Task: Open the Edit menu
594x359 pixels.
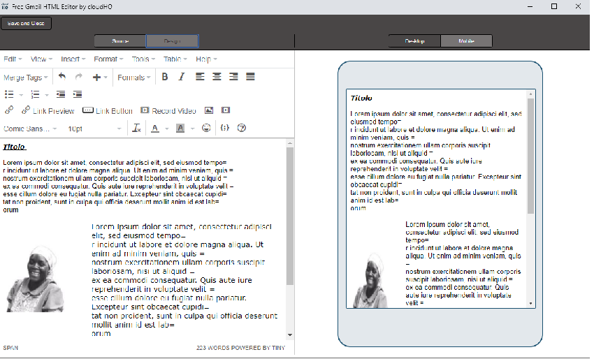Action: 13,59
